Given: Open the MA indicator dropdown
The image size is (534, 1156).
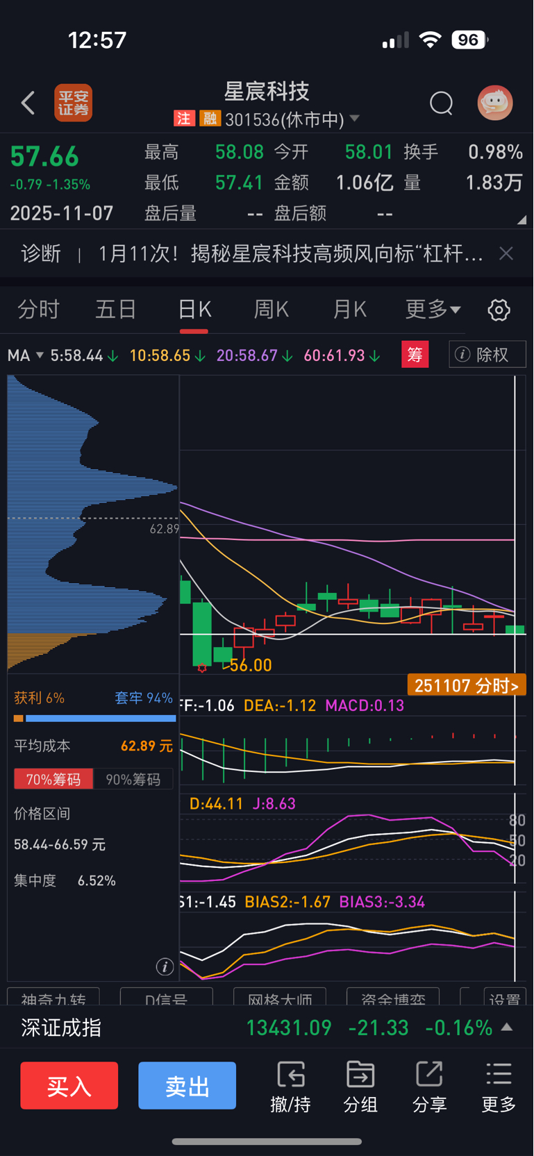Looking at the screenshot, I should point(26,355).
